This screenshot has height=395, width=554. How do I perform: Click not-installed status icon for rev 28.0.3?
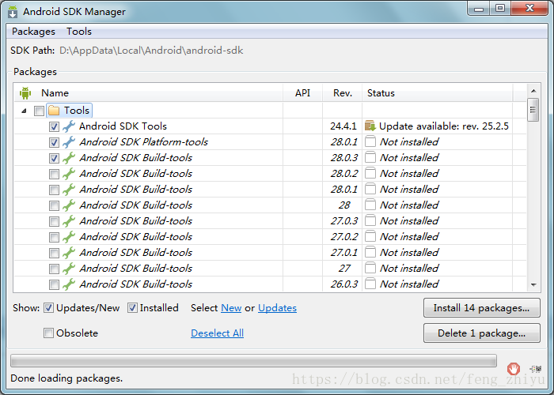pyautogui.click(x=370, y=157)
